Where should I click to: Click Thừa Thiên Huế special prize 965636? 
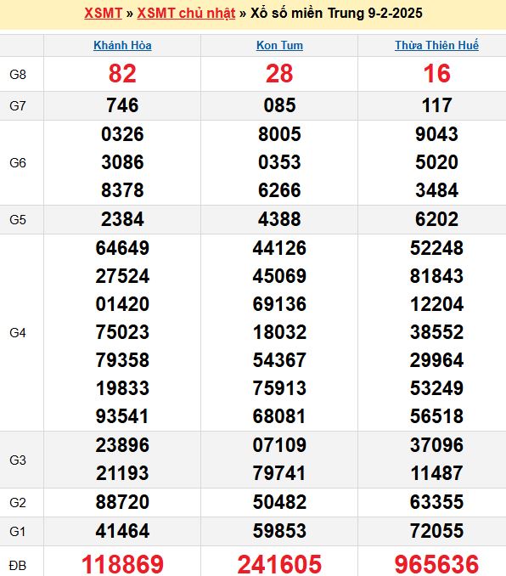pos(436,564)
